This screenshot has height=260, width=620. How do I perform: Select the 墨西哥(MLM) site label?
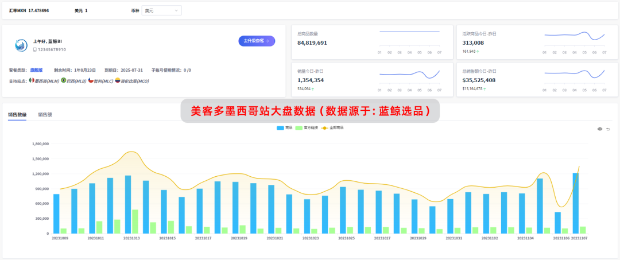point(46,81)
